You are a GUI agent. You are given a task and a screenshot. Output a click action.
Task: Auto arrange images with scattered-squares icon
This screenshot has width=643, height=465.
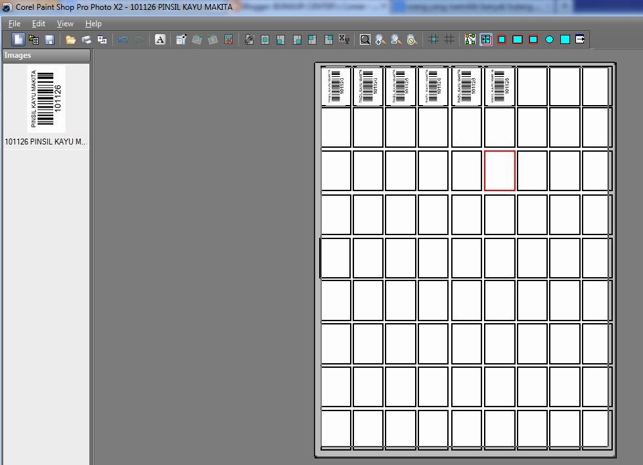pyautogui.click(x=250, y=39)
